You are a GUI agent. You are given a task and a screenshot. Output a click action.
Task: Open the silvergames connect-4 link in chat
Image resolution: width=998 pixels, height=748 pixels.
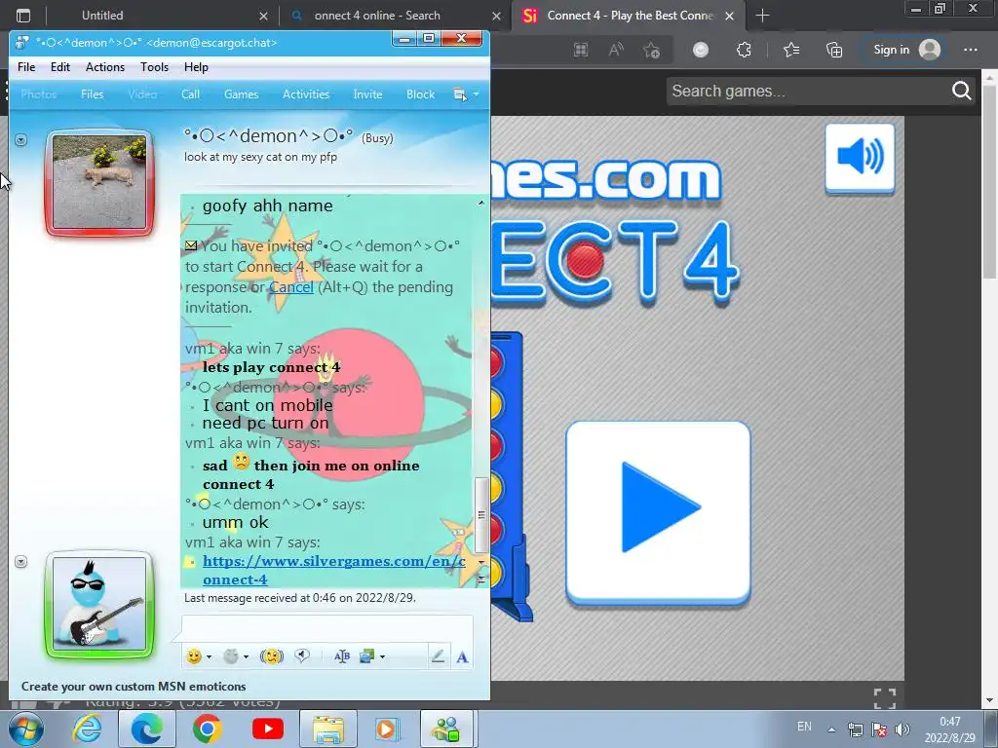pyautogui.click(x=333, y=570)
